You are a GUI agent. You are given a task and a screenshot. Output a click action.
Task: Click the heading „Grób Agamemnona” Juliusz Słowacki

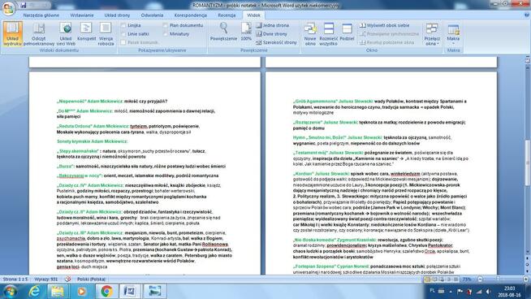[333, 101]
